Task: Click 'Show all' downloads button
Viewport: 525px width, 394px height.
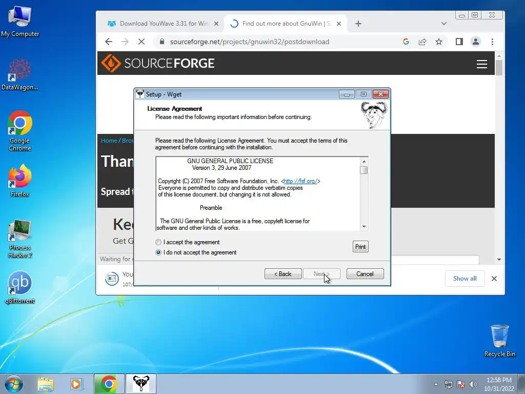Action: tap(465, 279)
